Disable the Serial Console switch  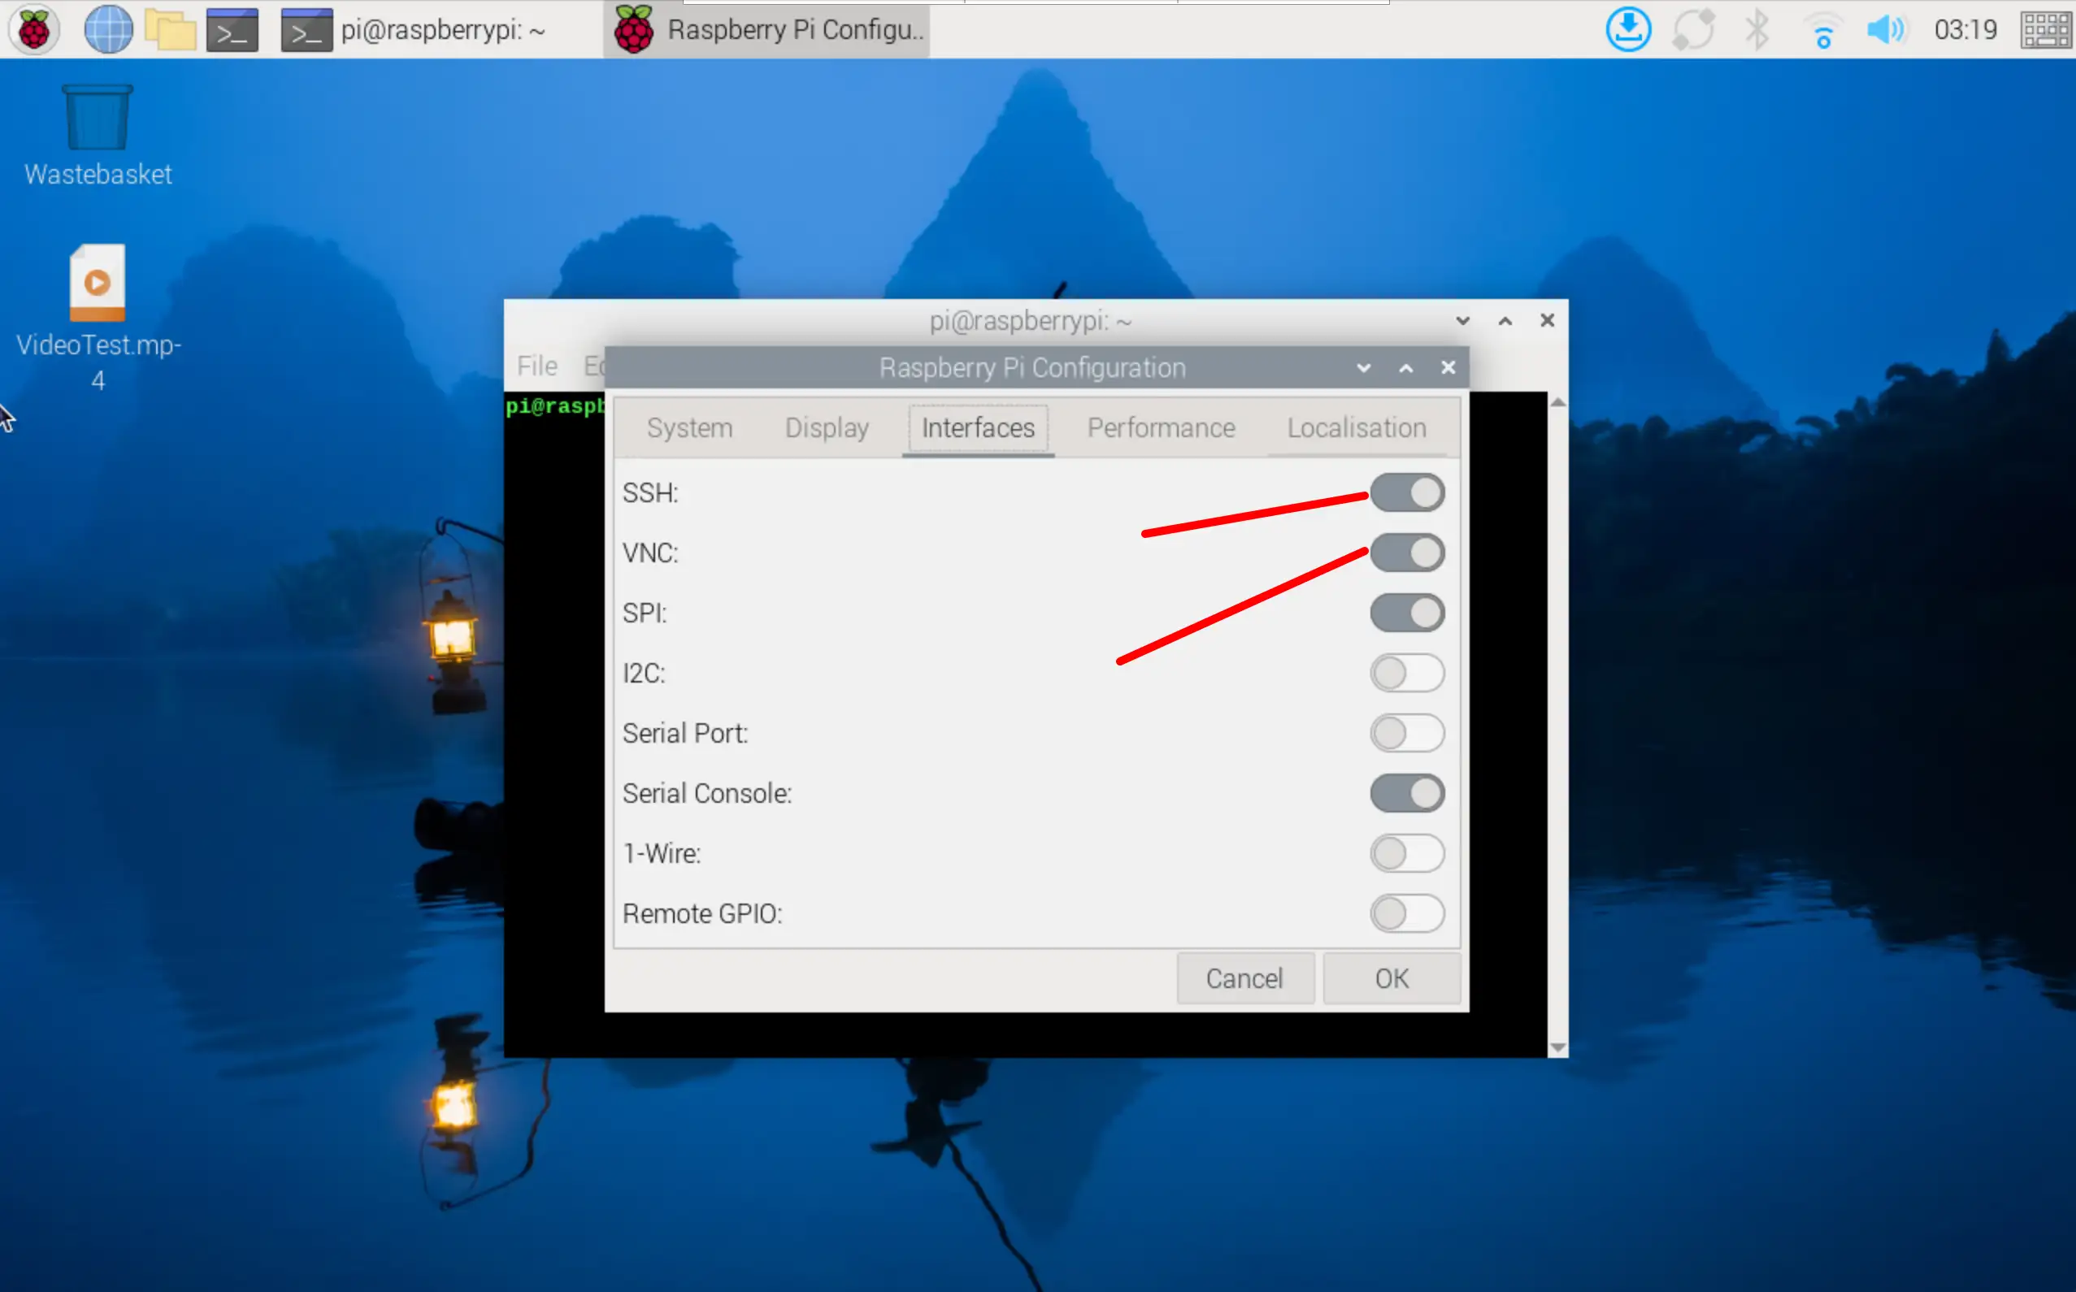tap(1407, 793)
